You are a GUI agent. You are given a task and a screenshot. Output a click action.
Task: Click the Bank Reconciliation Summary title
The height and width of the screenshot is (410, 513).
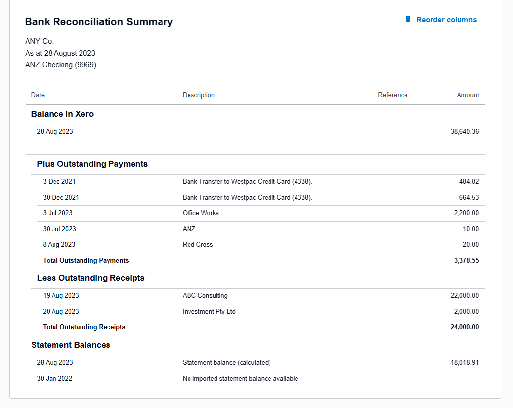(x=99, y=22)
